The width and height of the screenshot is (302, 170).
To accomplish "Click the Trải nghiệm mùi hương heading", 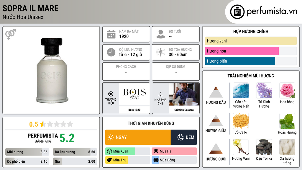I will [x=251, y=76].
